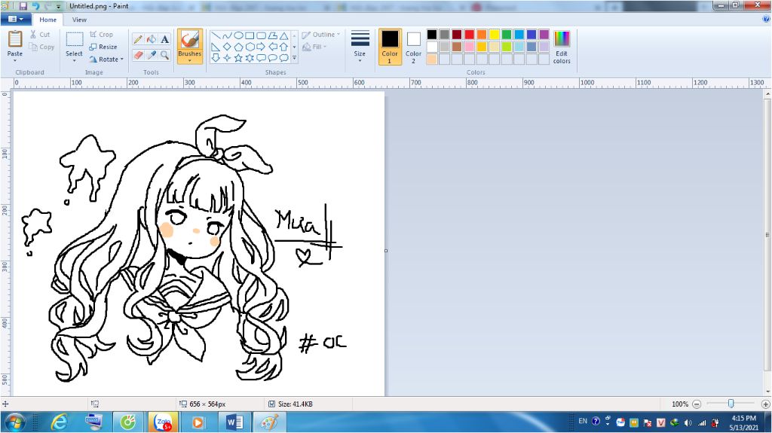The width and height of the screenshot is (772, 433).
Task: Click the Cut button
Action: [40, 35]
